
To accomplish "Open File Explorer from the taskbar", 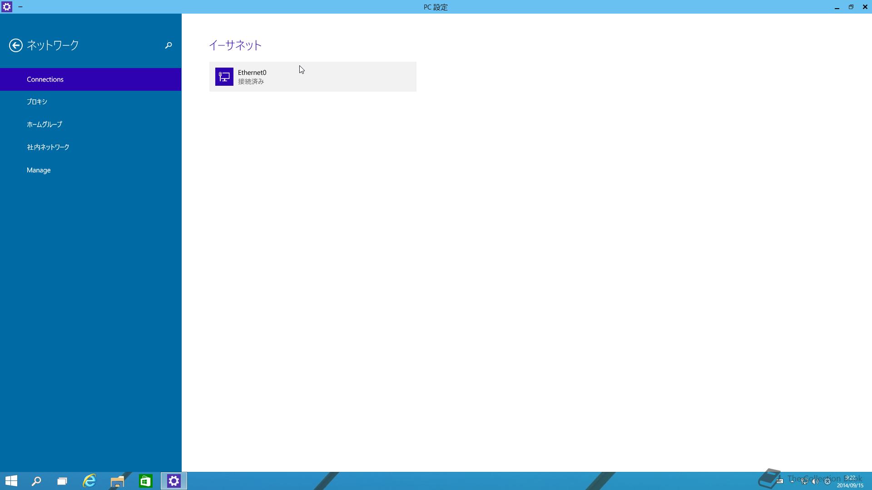I will pyautogui.click(x=117, y=481).
